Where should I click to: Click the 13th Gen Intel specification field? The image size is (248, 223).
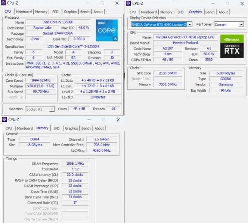tap(73, 46)
